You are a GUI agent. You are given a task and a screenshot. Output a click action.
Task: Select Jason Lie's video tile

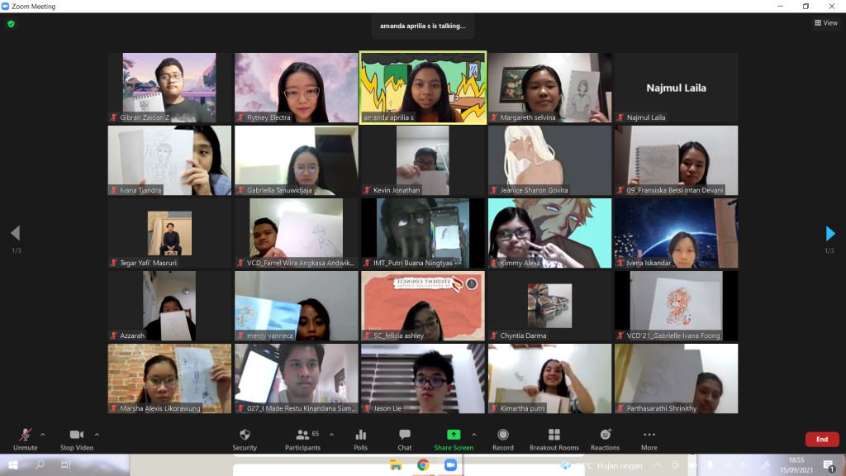(x=423, y=378)
